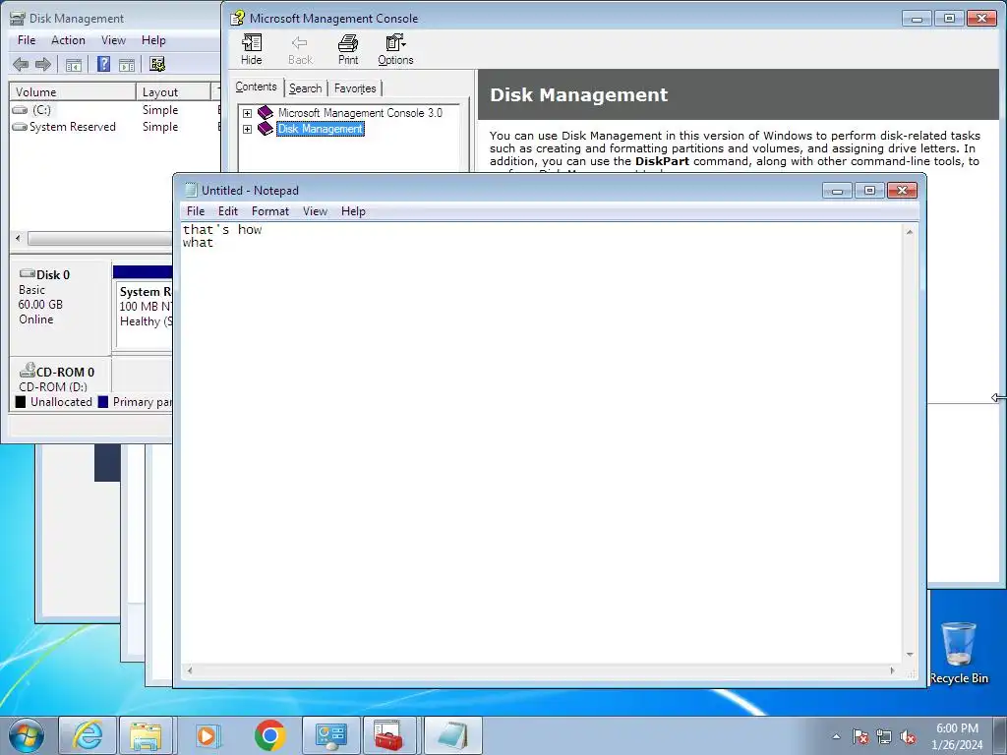Open the Recycle Bin on the desktop
Screen dimensions: 1007x755
[958, 653]
